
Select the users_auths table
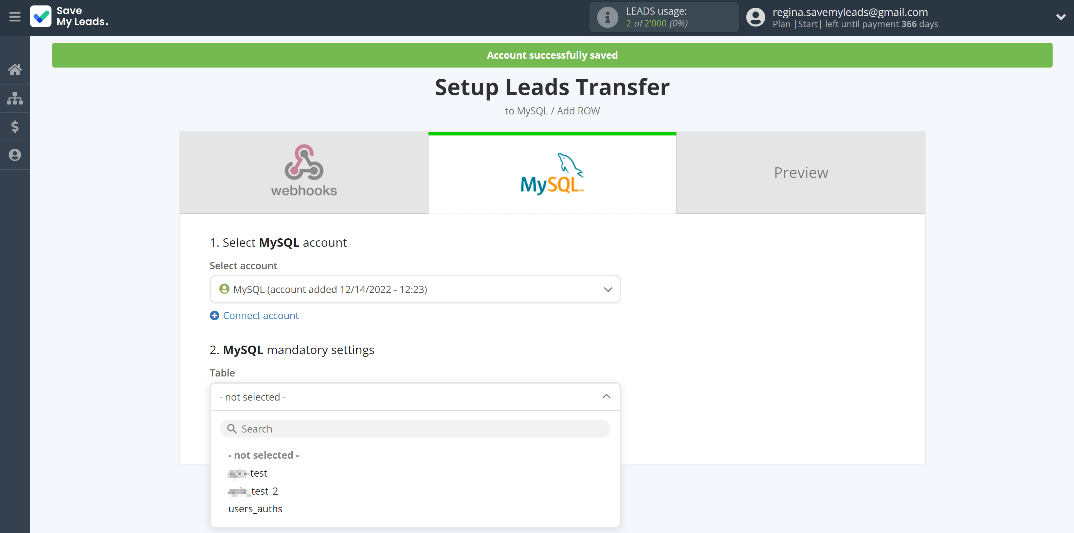pos(255,509)
